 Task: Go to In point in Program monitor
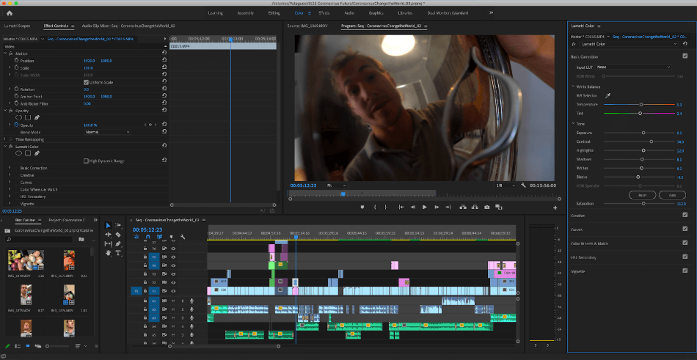[401, 207]
